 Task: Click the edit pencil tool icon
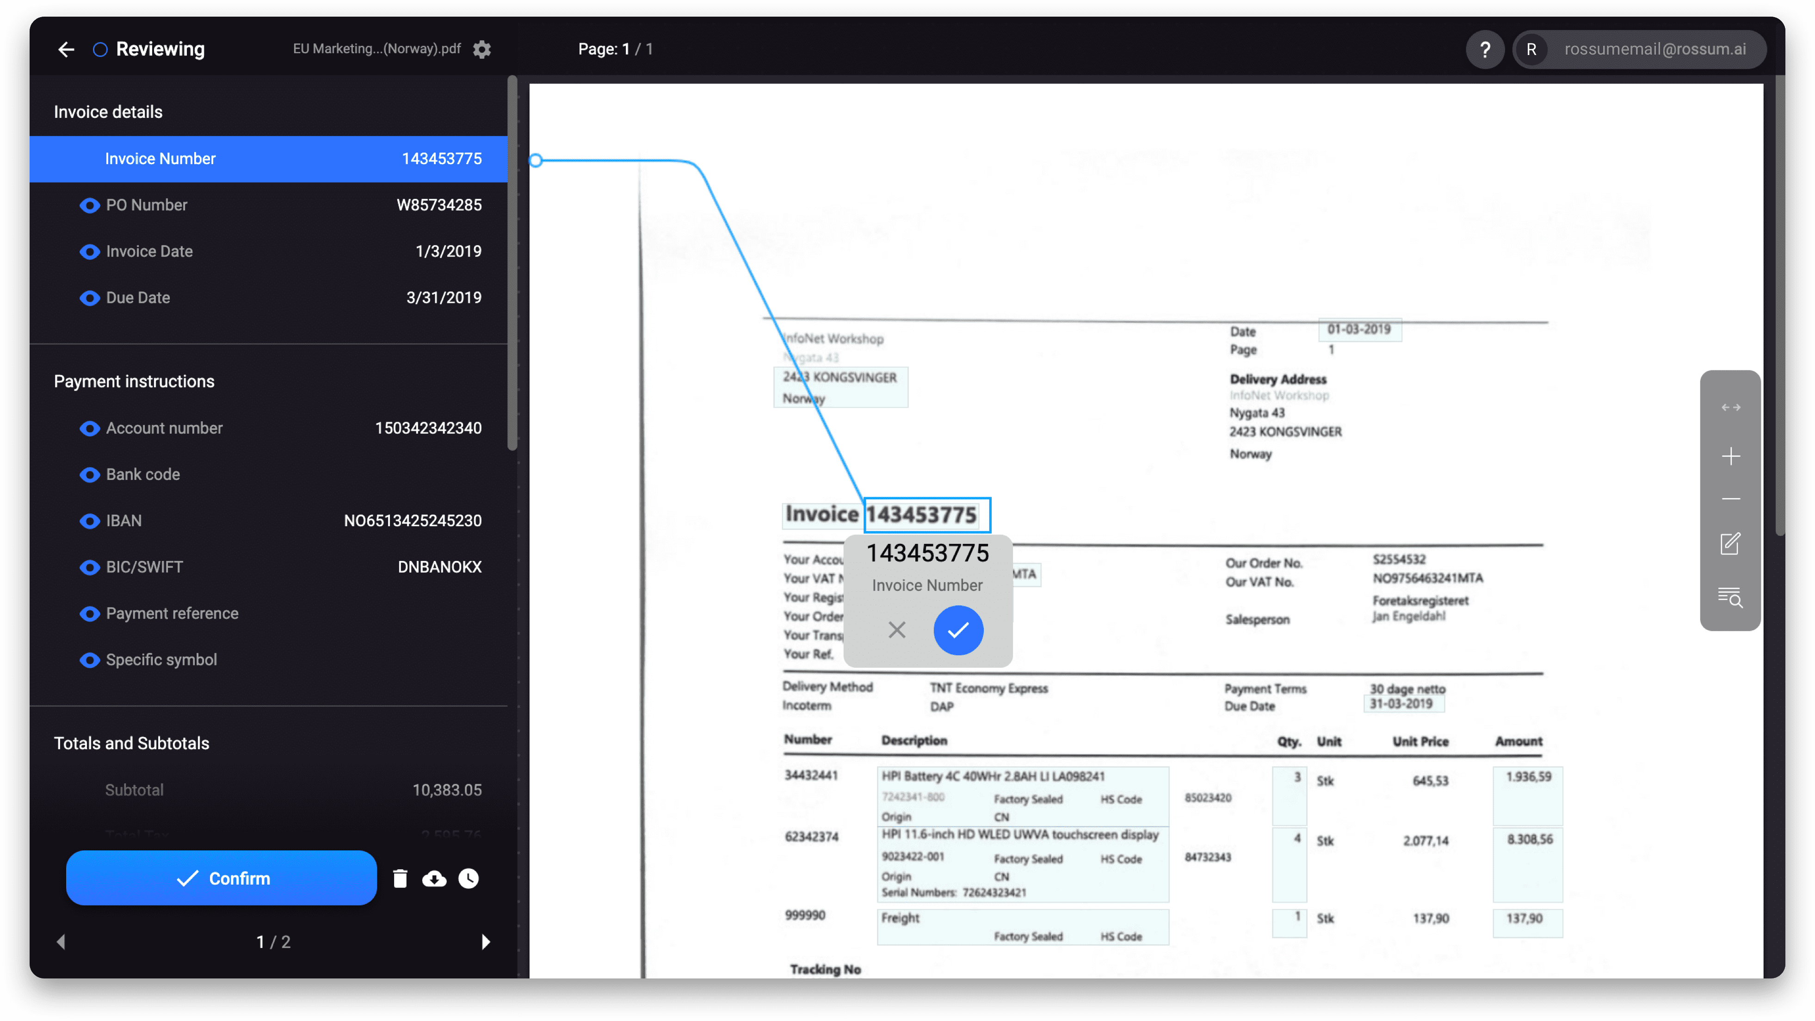coord(1730,543)
